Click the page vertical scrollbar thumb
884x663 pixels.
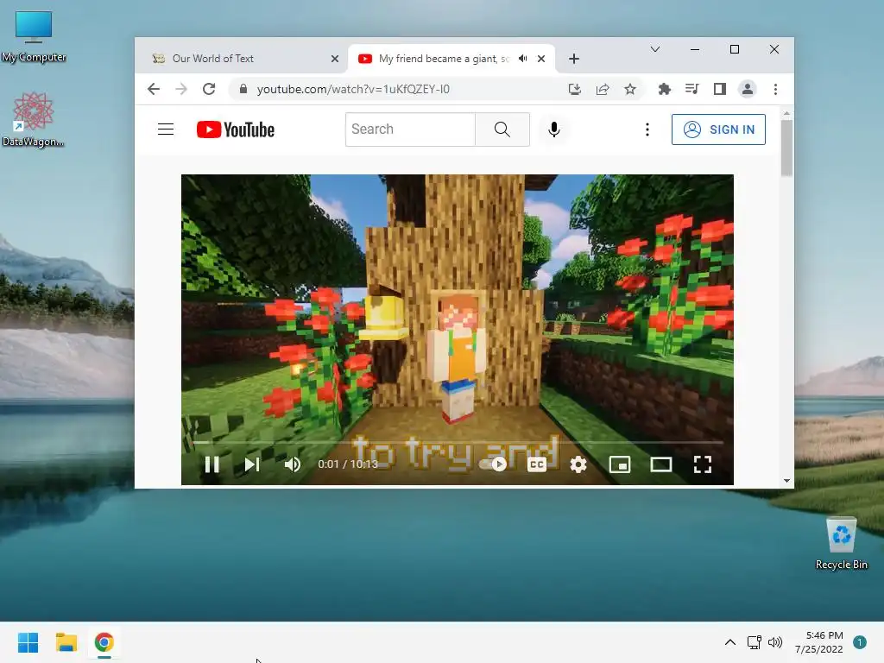[x=786, y=148]
